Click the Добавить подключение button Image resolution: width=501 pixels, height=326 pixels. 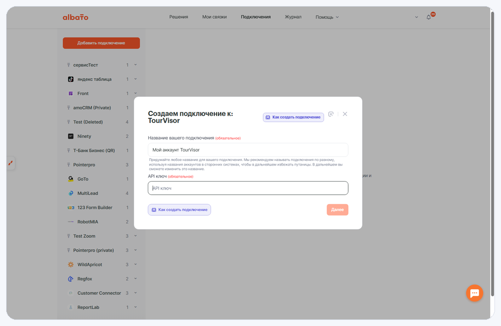click(x=102, y=43)
